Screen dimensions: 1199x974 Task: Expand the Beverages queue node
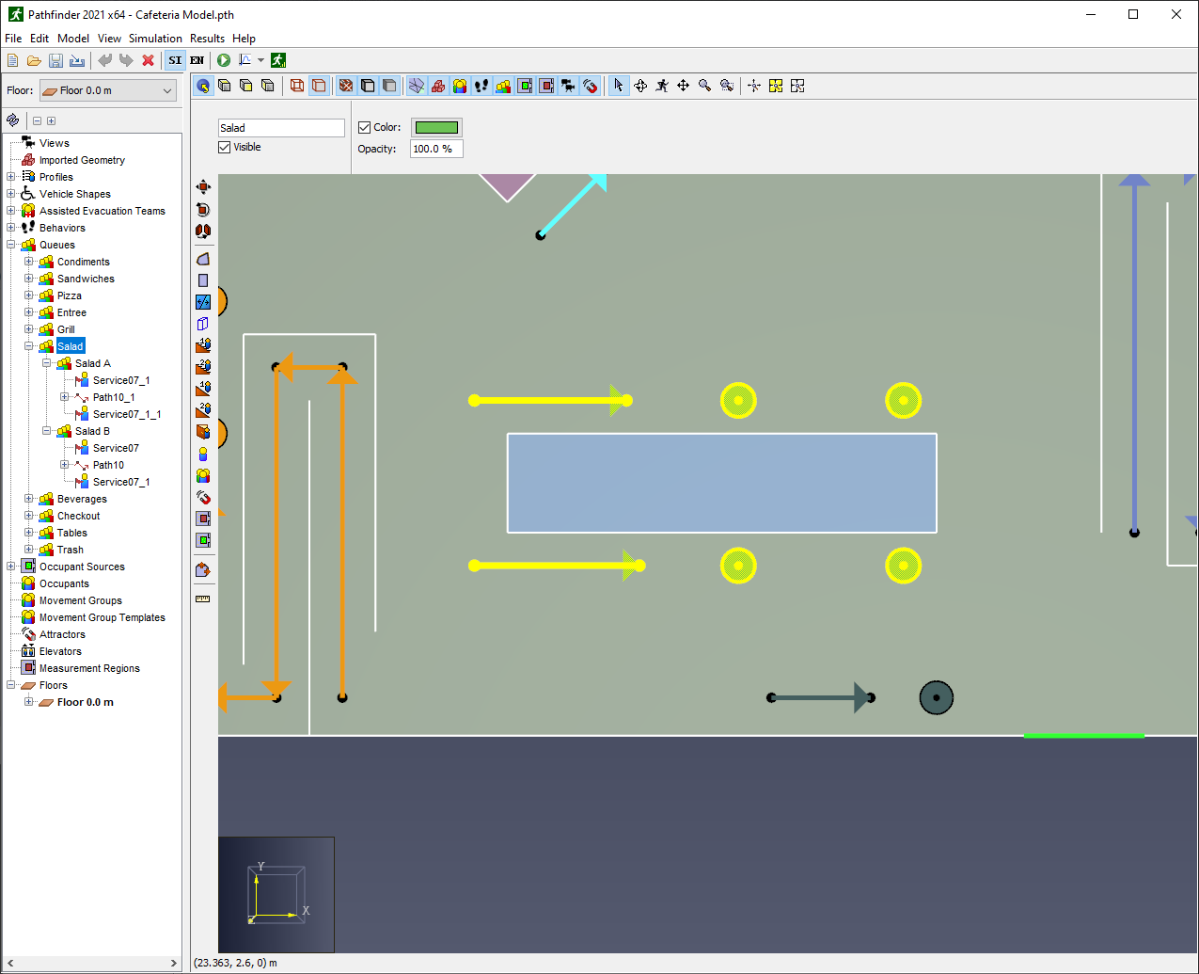[x=29, y=499]
